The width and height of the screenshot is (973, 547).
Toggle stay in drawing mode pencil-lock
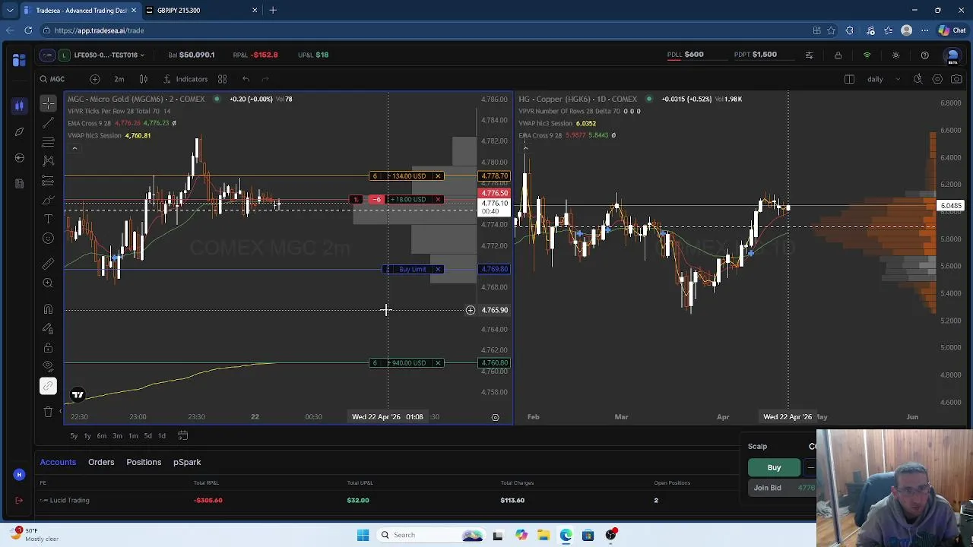click(x=48, y=328)
